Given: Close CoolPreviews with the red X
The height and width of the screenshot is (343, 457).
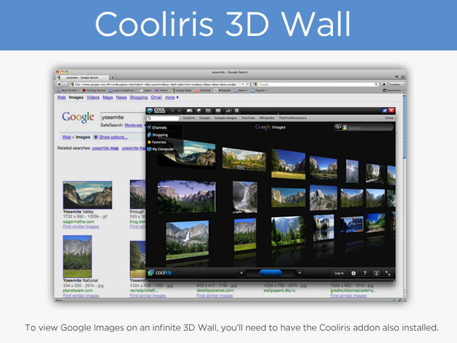Looking at the screenshot, I should pyautogui.click(x=392, y=110).
